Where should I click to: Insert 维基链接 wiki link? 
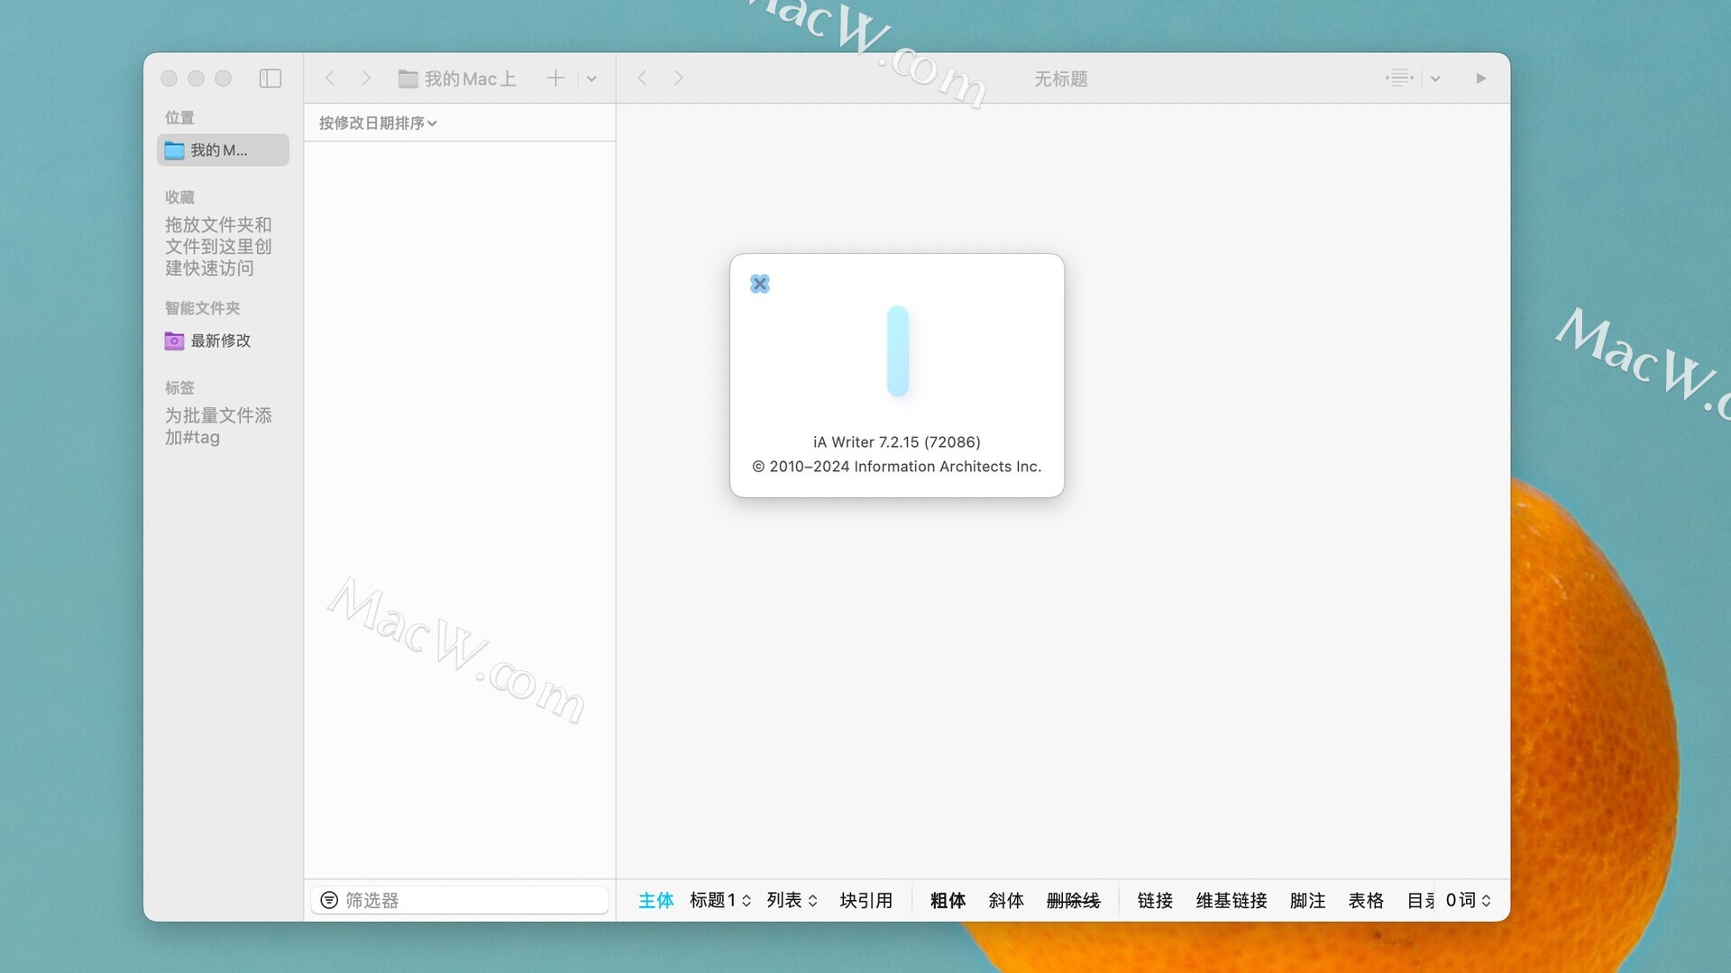(1232, 900)
